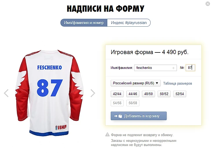Show next jersey image with right arrow
Screen dimensions: 211x153
(x=93, y=93)
